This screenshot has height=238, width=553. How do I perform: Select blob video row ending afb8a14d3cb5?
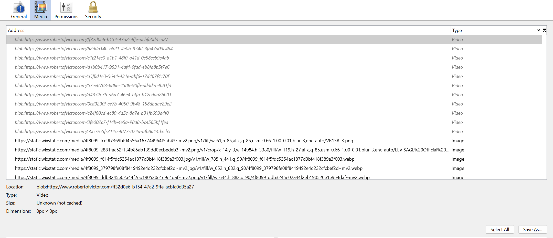tap(92, 132)
